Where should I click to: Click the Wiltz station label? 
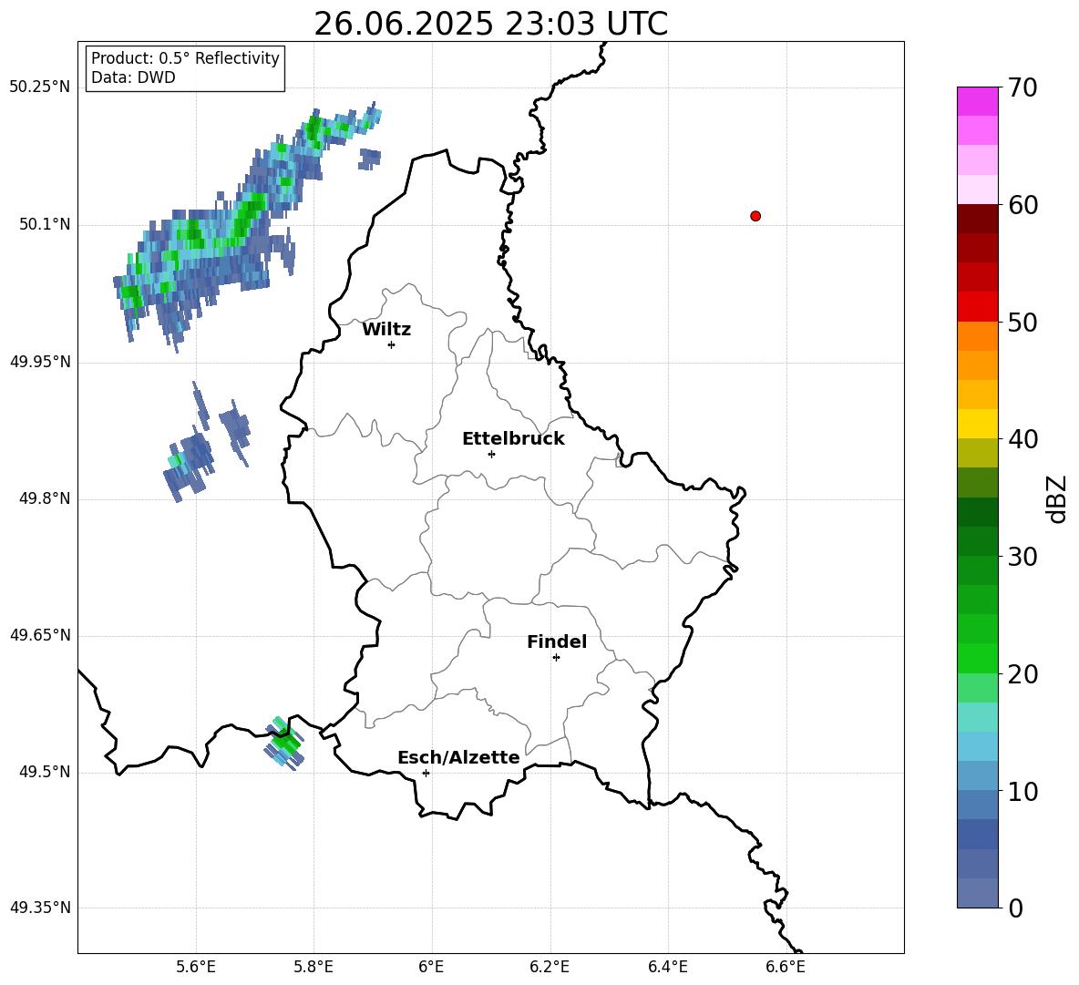pos(386,330)
